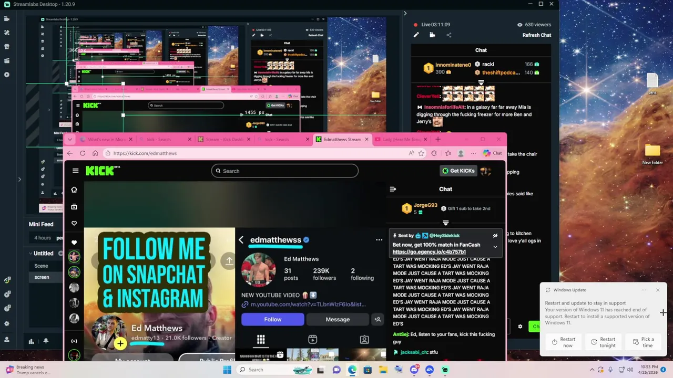Open Streamlabs Editor icon in left sidebar
Viewport: 673px width, 378px height.
pos(7,19)
